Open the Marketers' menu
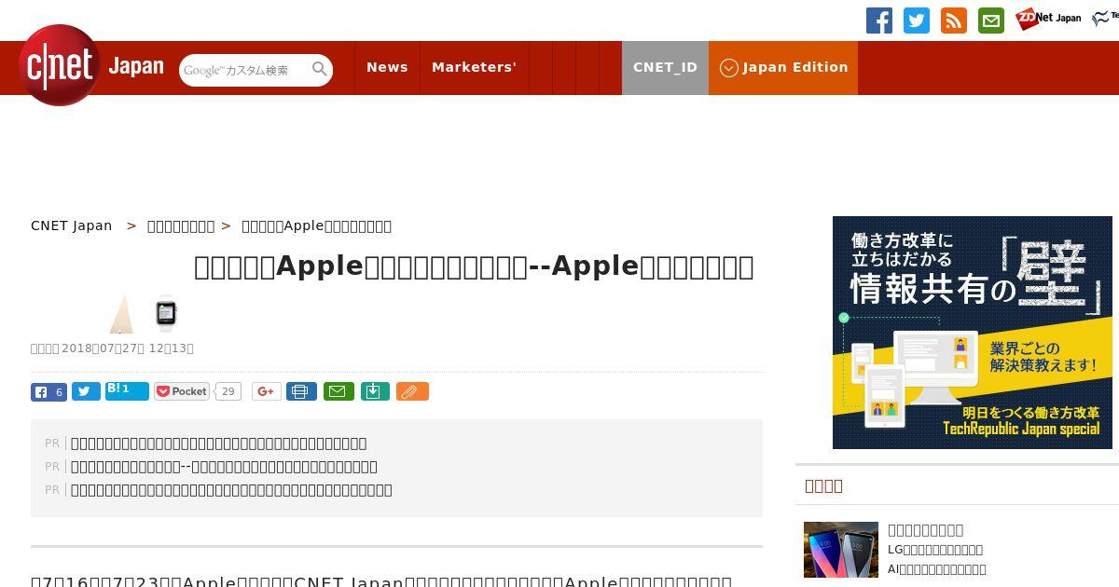 (474, 68)
